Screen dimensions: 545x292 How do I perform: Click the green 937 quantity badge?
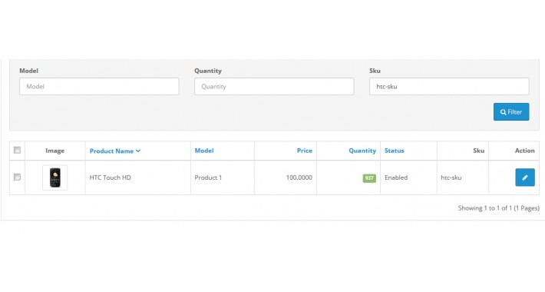click(369, 178)
